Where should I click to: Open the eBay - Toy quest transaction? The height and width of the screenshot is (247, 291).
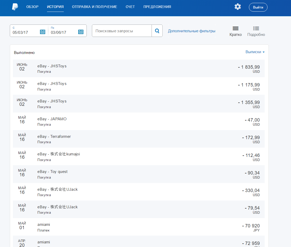(x=52, y=172)
